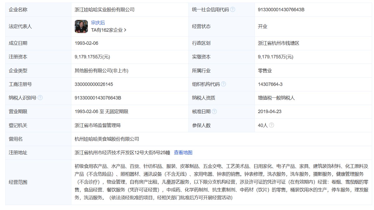Click the 注册资本 label
The width and height of the screenshot is (374, 210).
(x=18, y=57)
